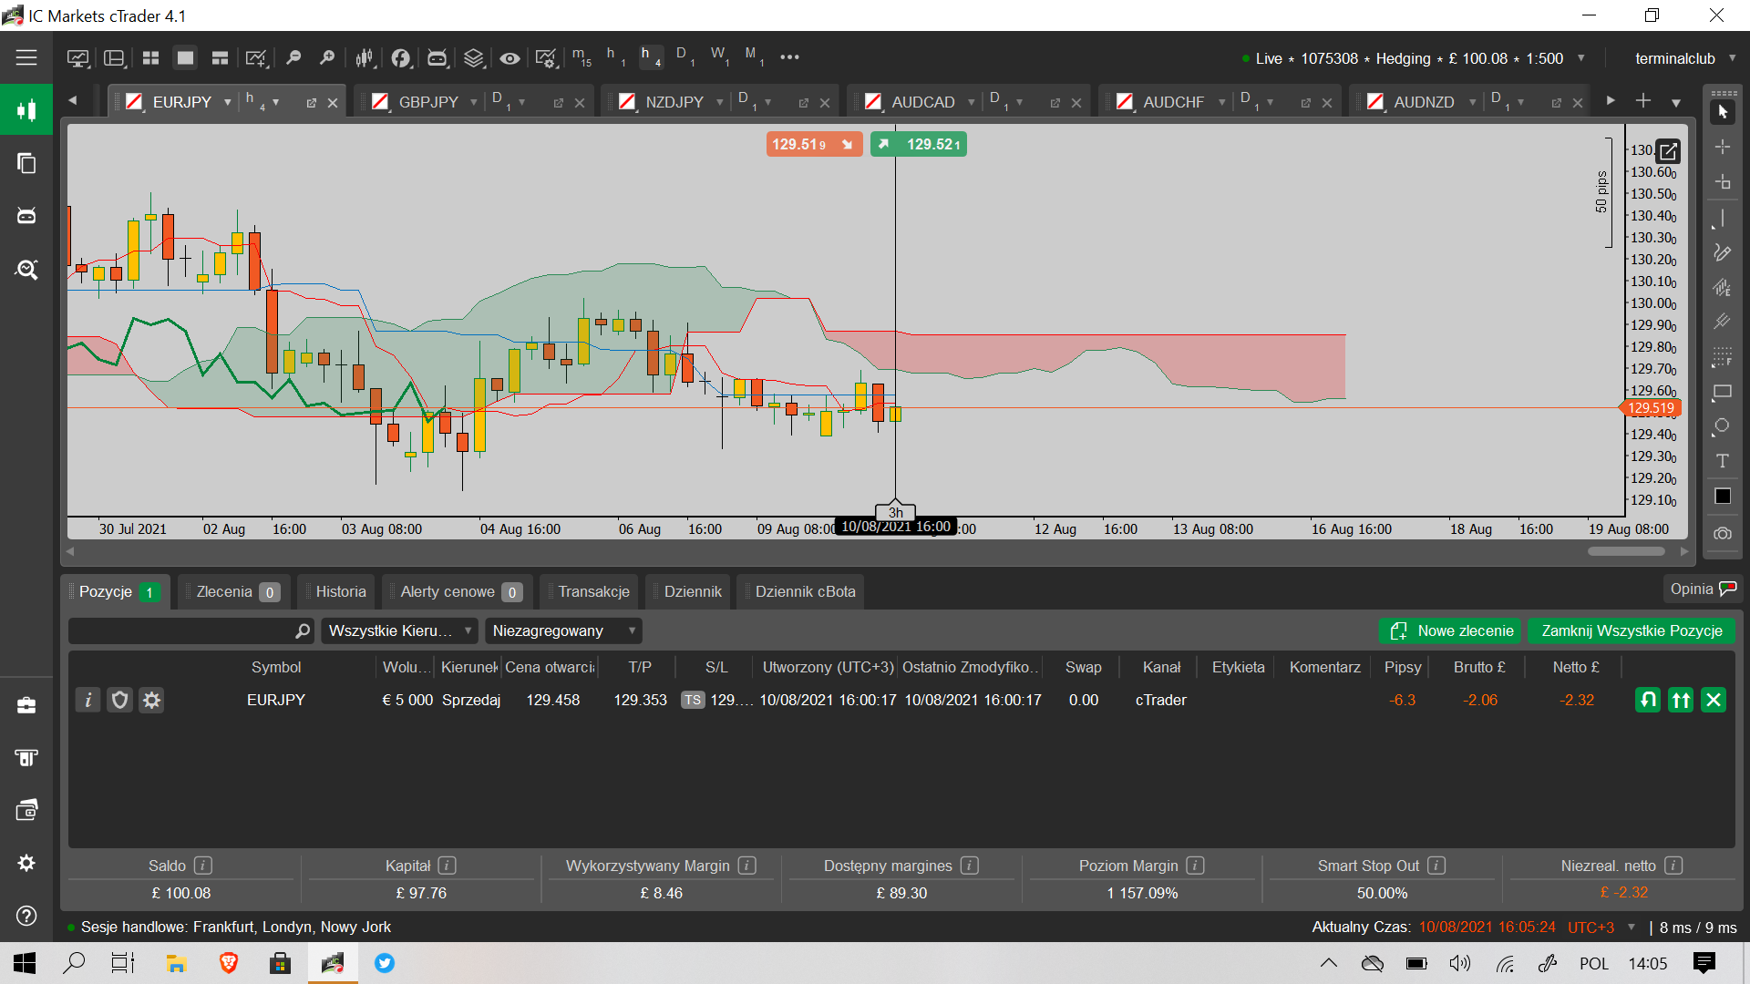Click Nowe zlecenie button

(x=1451, y=630)
